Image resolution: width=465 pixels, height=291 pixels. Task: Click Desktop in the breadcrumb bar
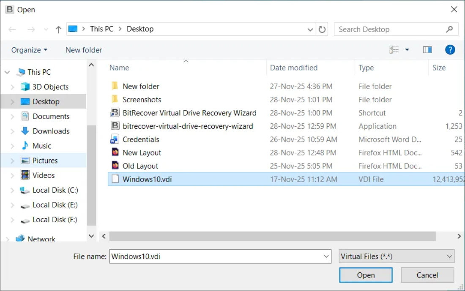[x=140, y=29]
